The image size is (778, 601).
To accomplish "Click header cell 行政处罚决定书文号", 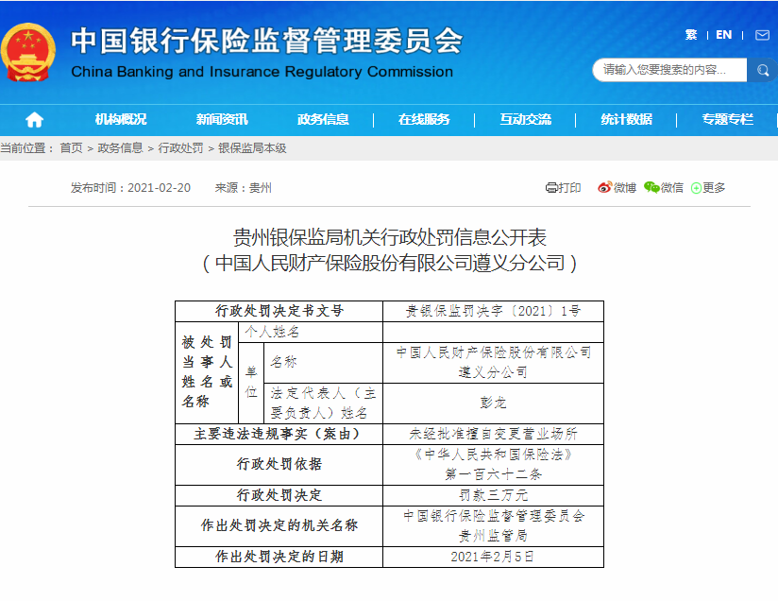I will 279,311.
